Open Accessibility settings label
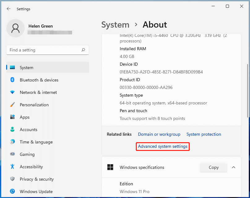Screen dimensions: 250x198 tap(31, 167)
